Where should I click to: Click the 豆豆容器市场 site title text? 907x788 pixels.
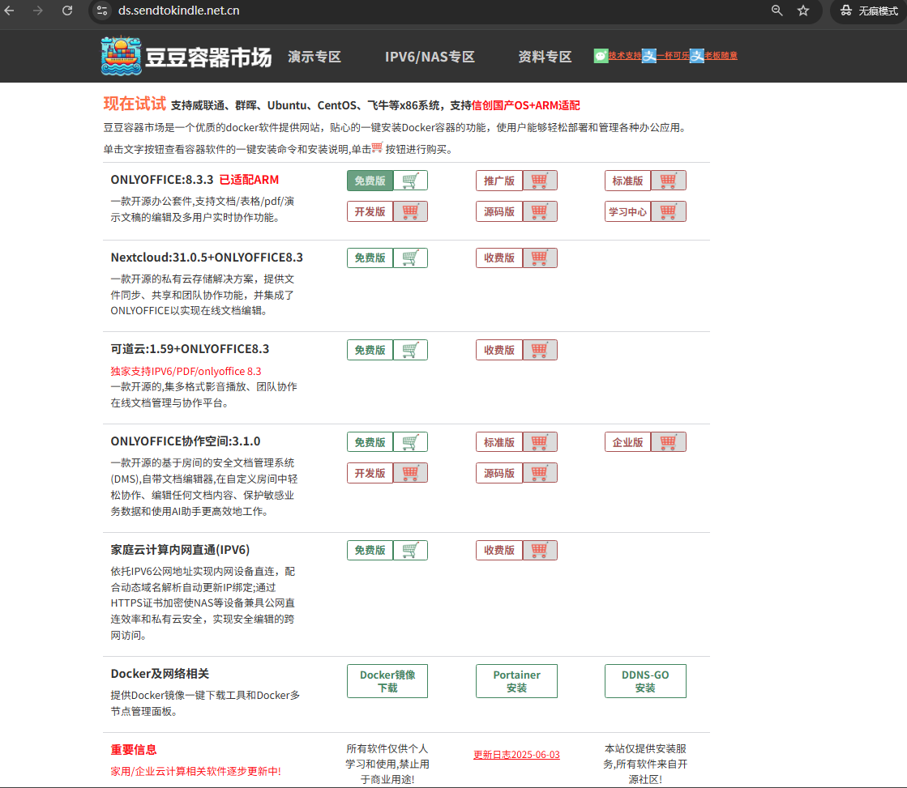208,58
